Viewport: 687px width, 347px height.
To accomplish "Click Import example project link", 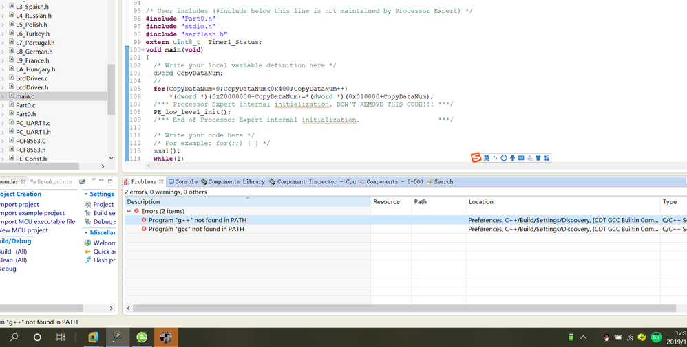I will [x=32, y=213].
